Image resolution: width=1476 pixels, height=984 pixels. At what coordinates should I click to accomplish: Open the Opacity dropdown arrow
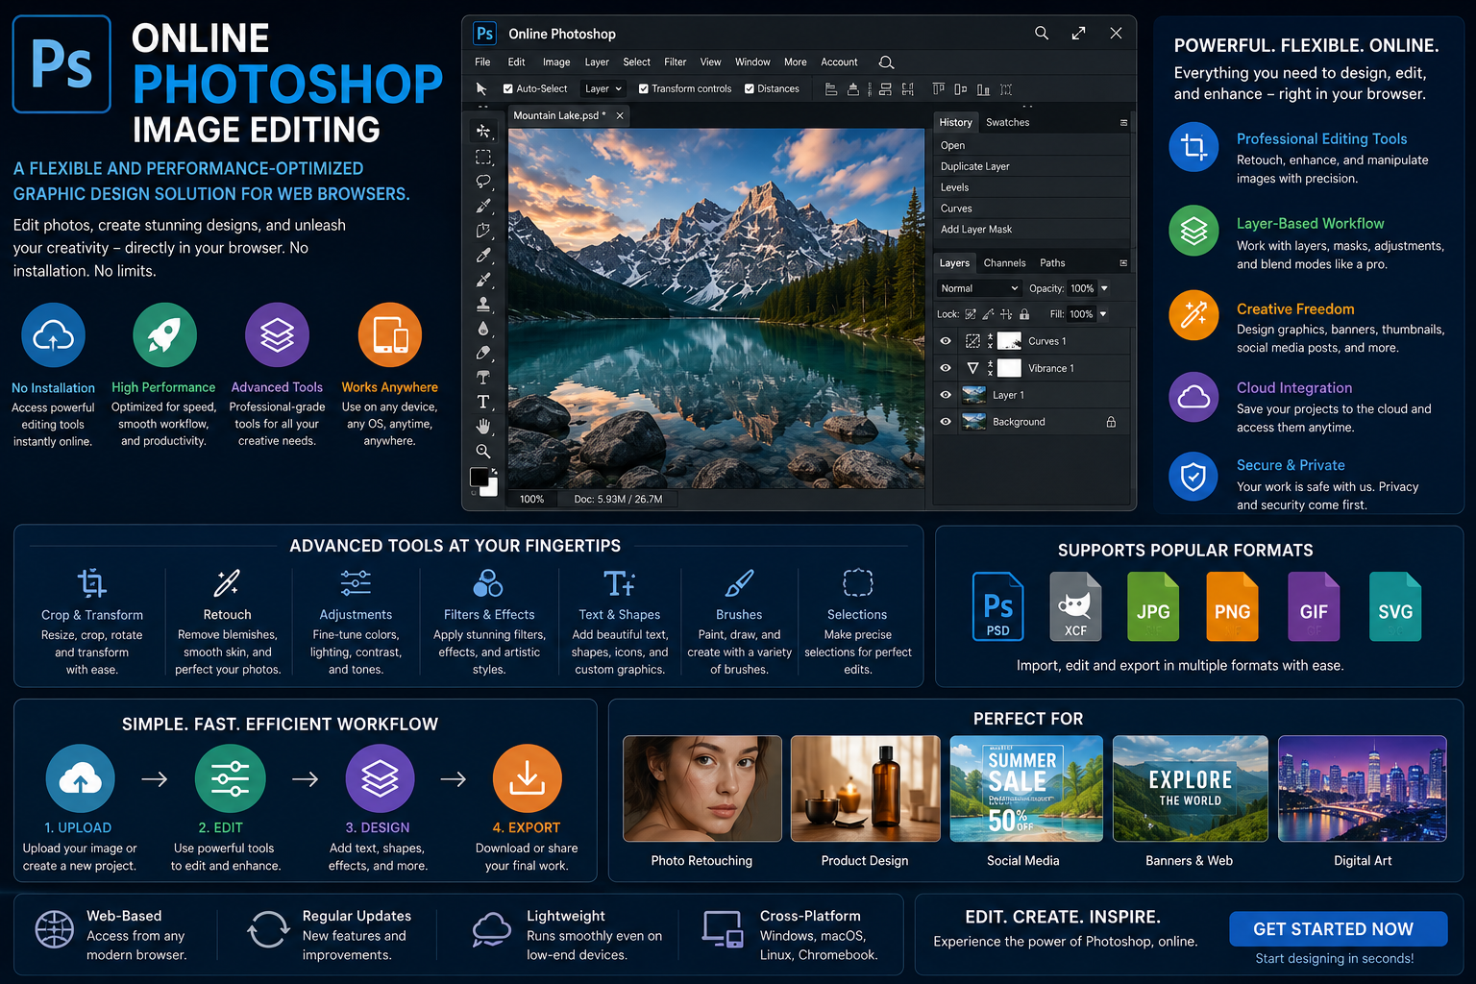(1104, 288)
